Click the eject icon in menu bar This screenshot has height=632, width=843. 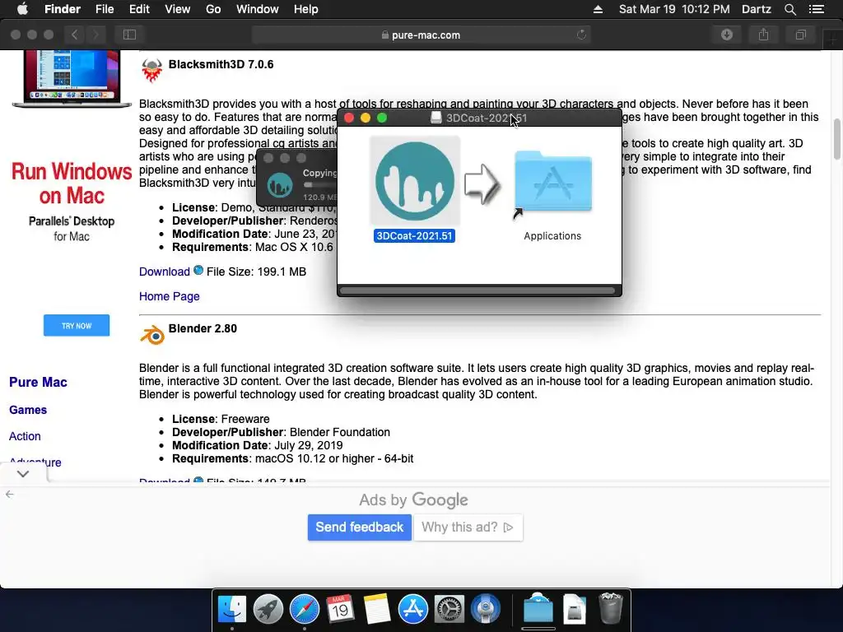[x=598, y=9]
